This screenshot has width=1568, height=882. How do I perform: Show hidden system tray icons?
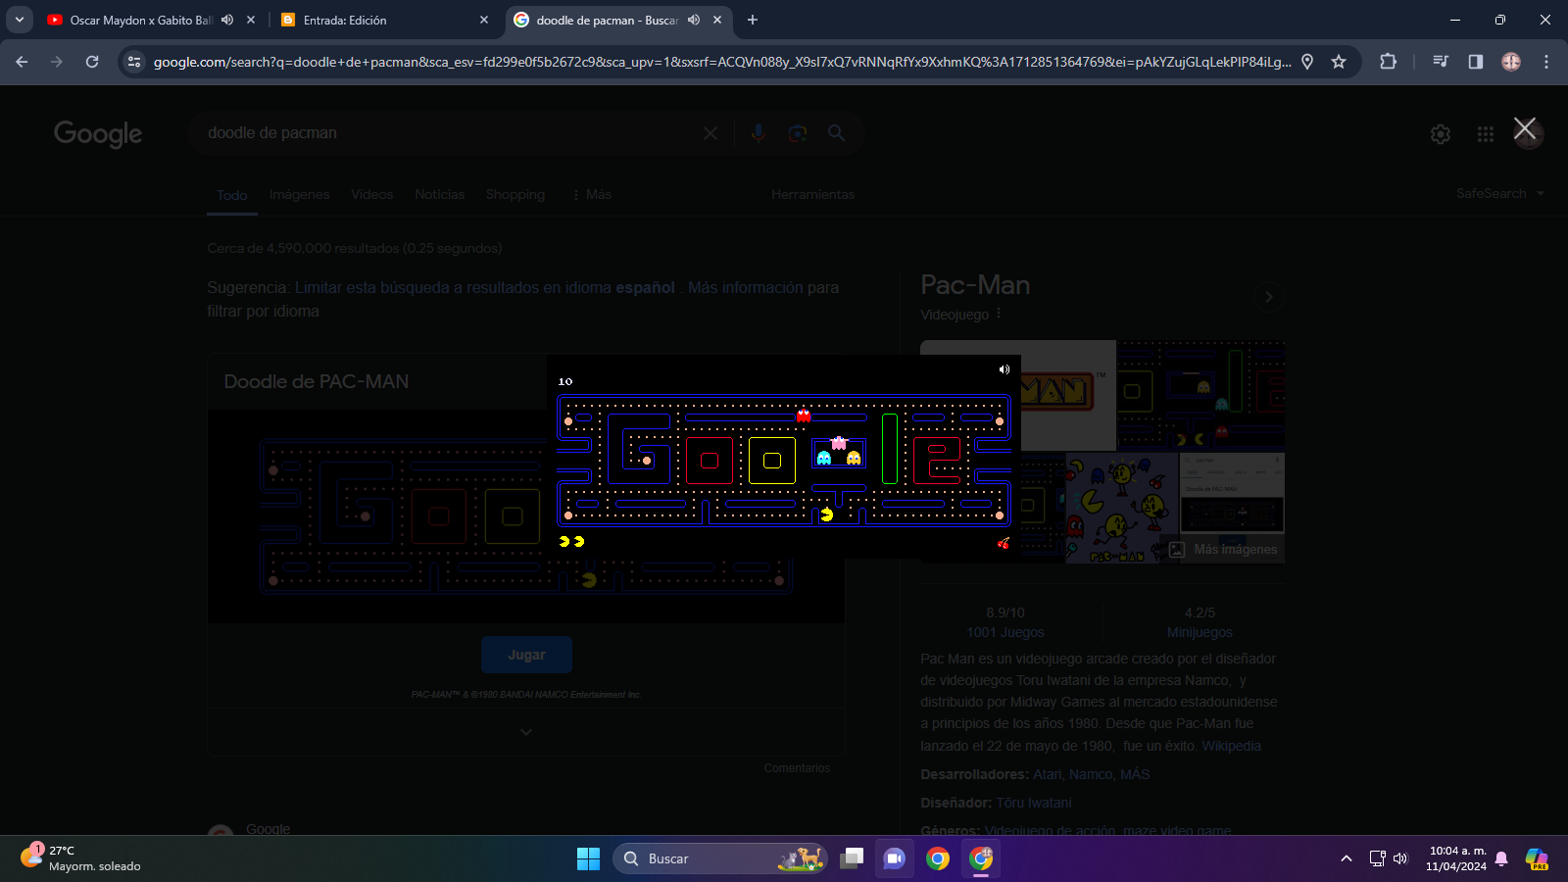tap(1347, 858)
